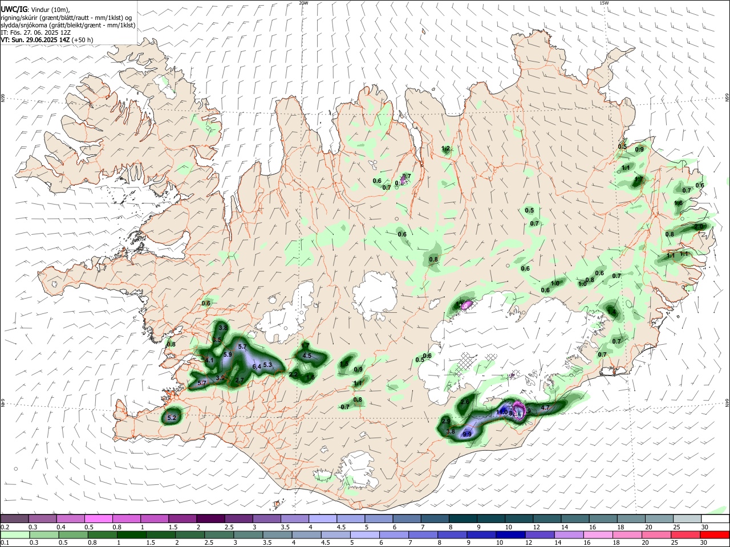Click the 5.9 precipitation value on the map
The height and width of the screenshot is (547, 730).
228,354
